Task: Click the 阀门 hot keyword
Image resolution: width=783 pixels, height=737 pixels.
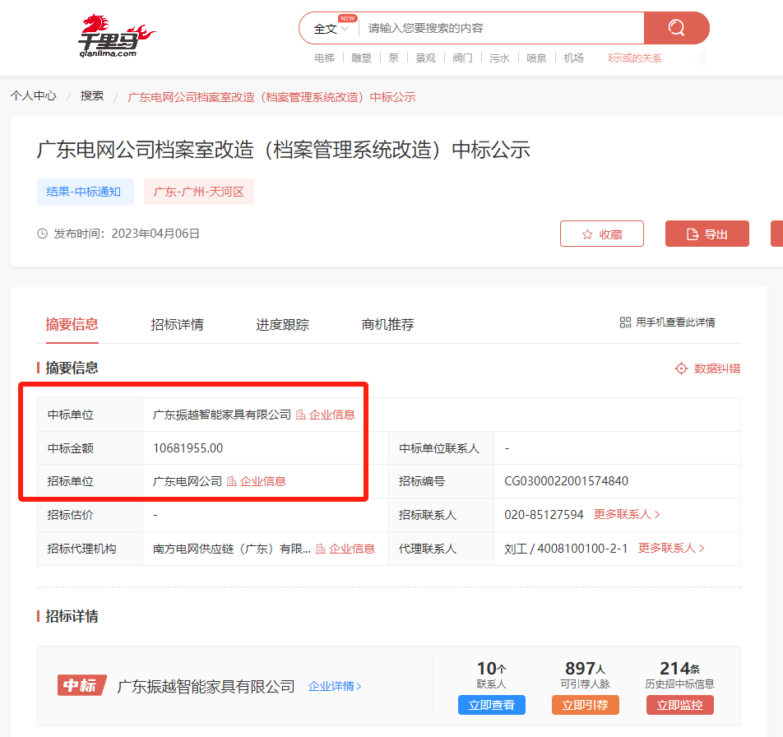Action: click(462, 58)
